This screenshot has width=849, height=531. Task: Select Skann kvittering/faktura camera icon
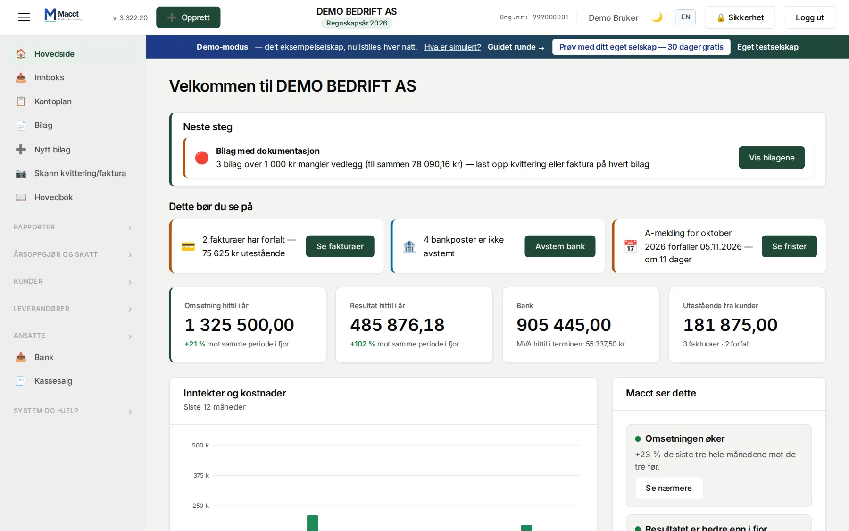coord(21,173)
